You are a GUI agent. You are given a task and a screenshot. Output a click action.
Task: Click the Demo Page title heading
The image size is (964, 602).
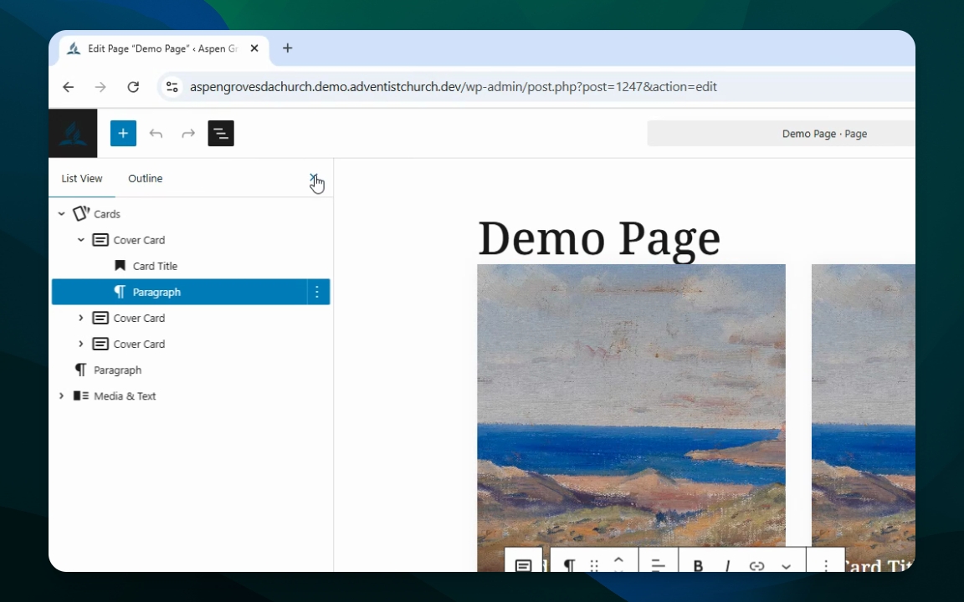599,238
